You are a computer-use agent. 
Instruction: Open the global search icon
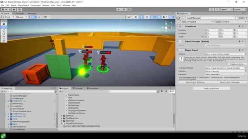tap(217, 9)
